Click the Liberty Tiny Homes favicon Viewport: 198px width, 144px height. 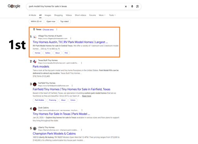(35, 129)
